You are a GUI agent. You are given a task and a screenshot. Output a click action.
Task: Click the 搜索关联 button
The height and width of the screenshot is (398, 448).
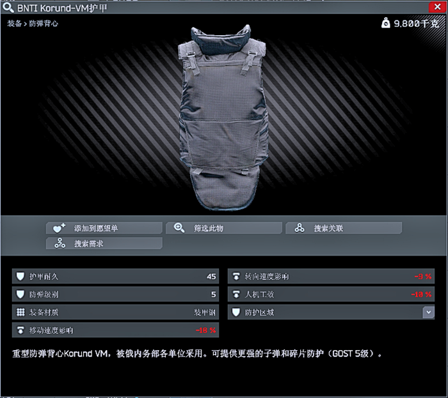click(x=344, y=228)
